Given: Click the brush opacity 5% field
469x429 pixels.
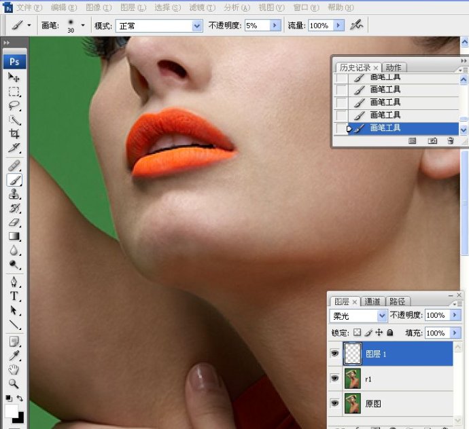Looking at the screenshot, I should click(257, 26).
